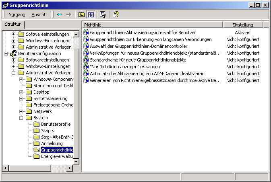The width and height of the screenshot is (271, 182).
Task: Open Help via the question mark icon
Action: (116, 14)
